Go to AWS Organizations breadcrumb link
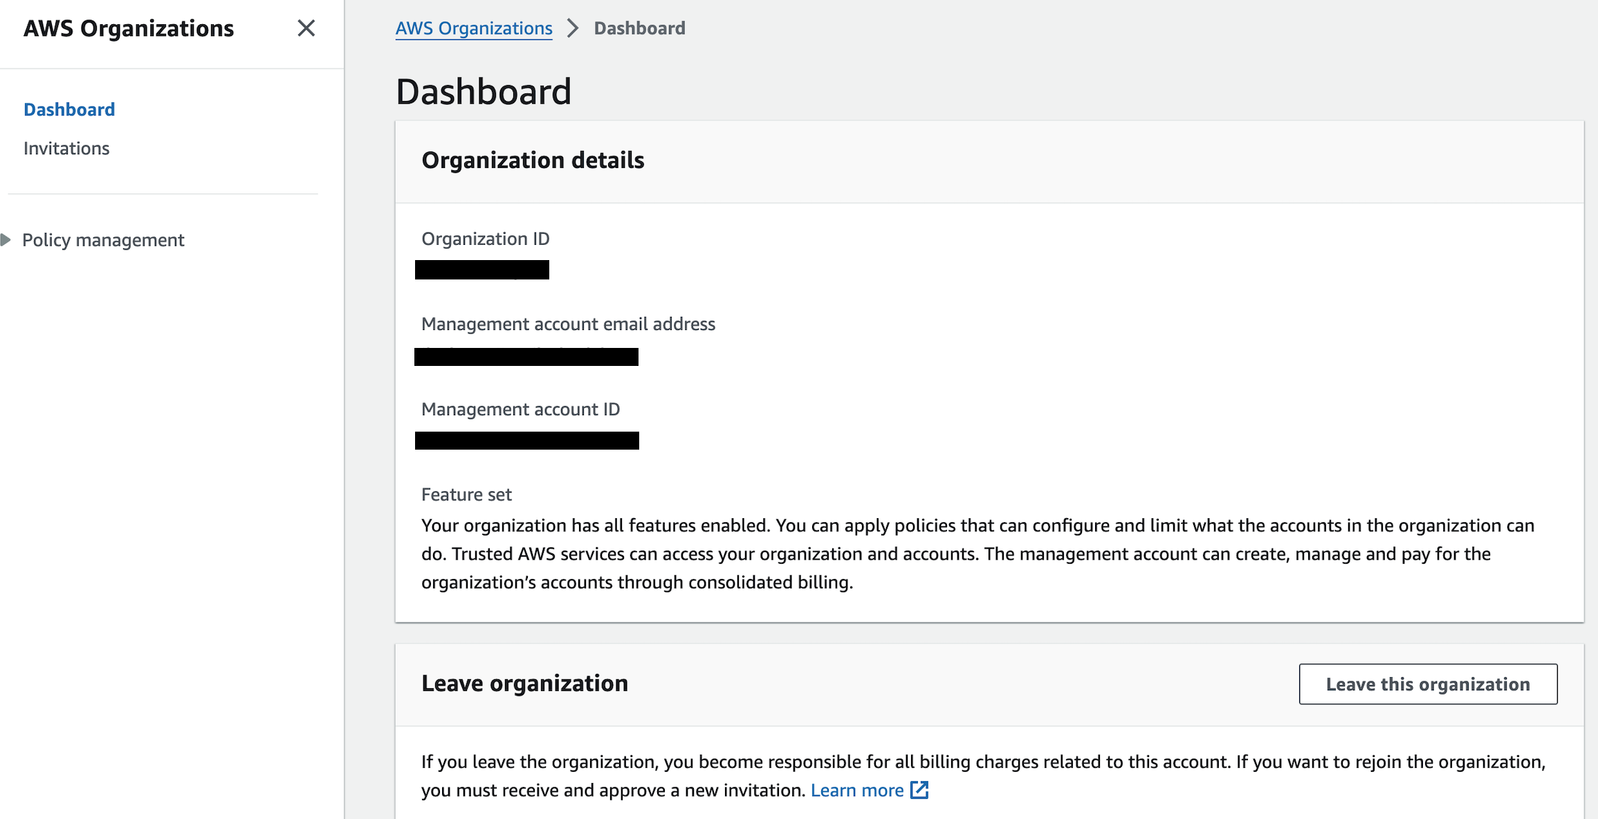 [x=474, y=28]
